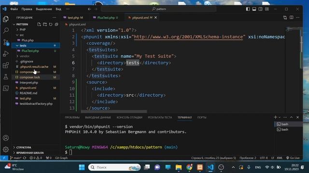Open errors and warnings count in status bar
Screen dimensions: 309x173
[36, 158]
